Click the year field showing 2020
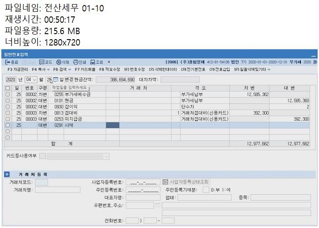The image size is (319, 228). coord(10,80)
